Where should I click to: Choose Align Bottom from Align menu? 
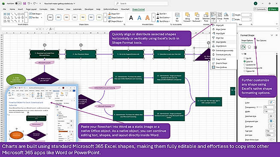221,46
